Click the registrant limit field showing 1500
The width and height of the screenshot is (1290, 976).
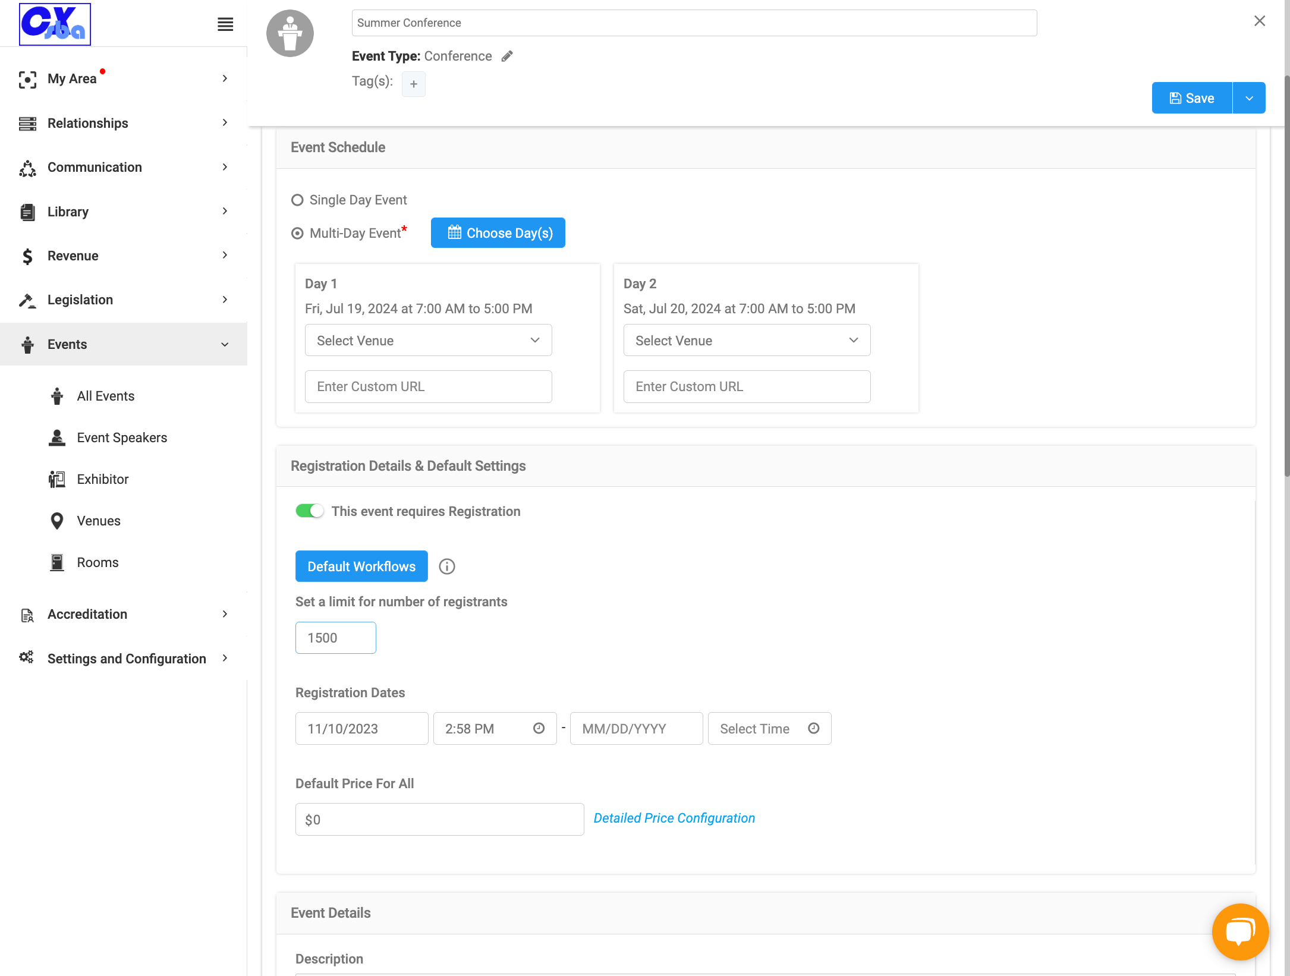pos(336,638)
